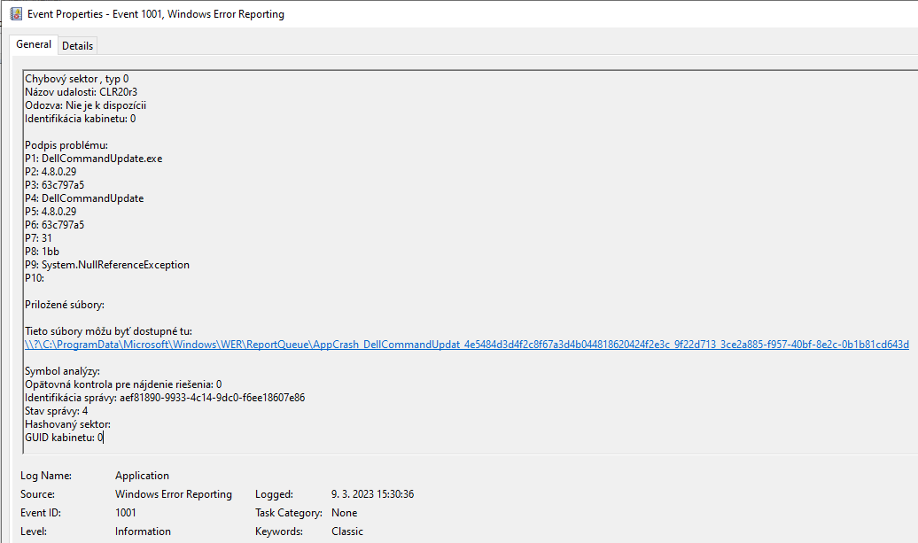Viewport: 918px width, 543px height.
Task: Click 'Tieto súbory môžu byť dostupné tu:' text
Action: coord(108,331)
